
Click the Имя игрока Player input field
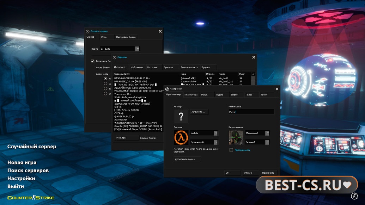(x=251, y=112)
